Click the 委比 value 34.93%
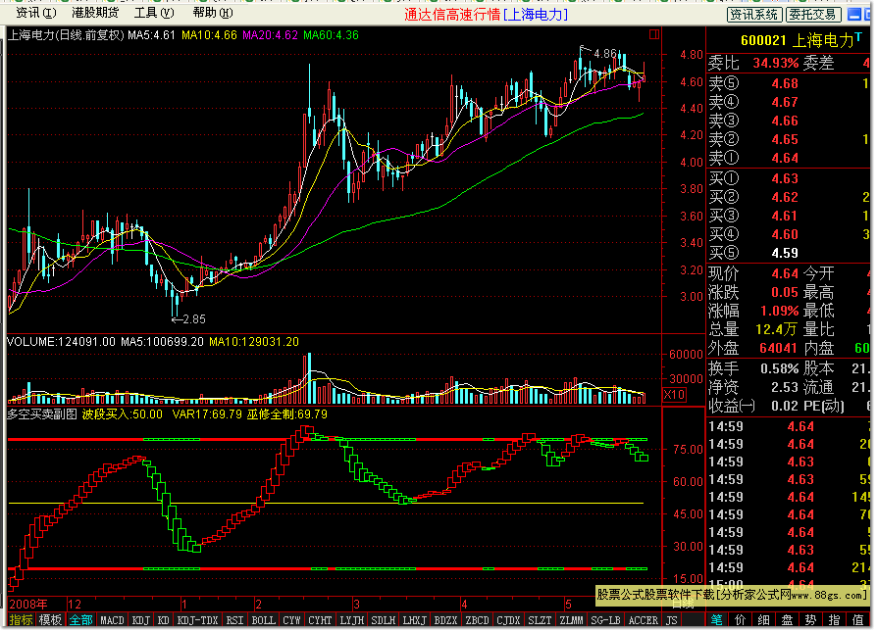Viewport: 877px width, 632px height. (x=776, y=63)
